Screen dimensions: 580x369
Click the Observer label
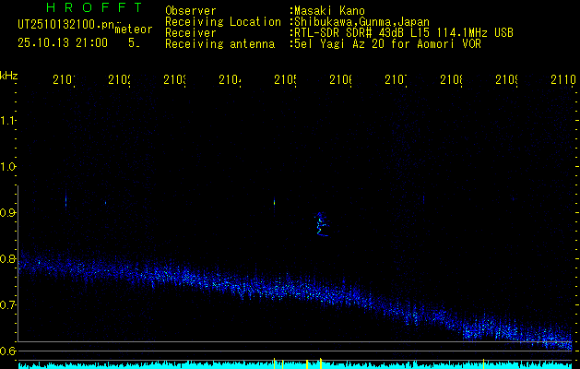click(x=191, y=11)
